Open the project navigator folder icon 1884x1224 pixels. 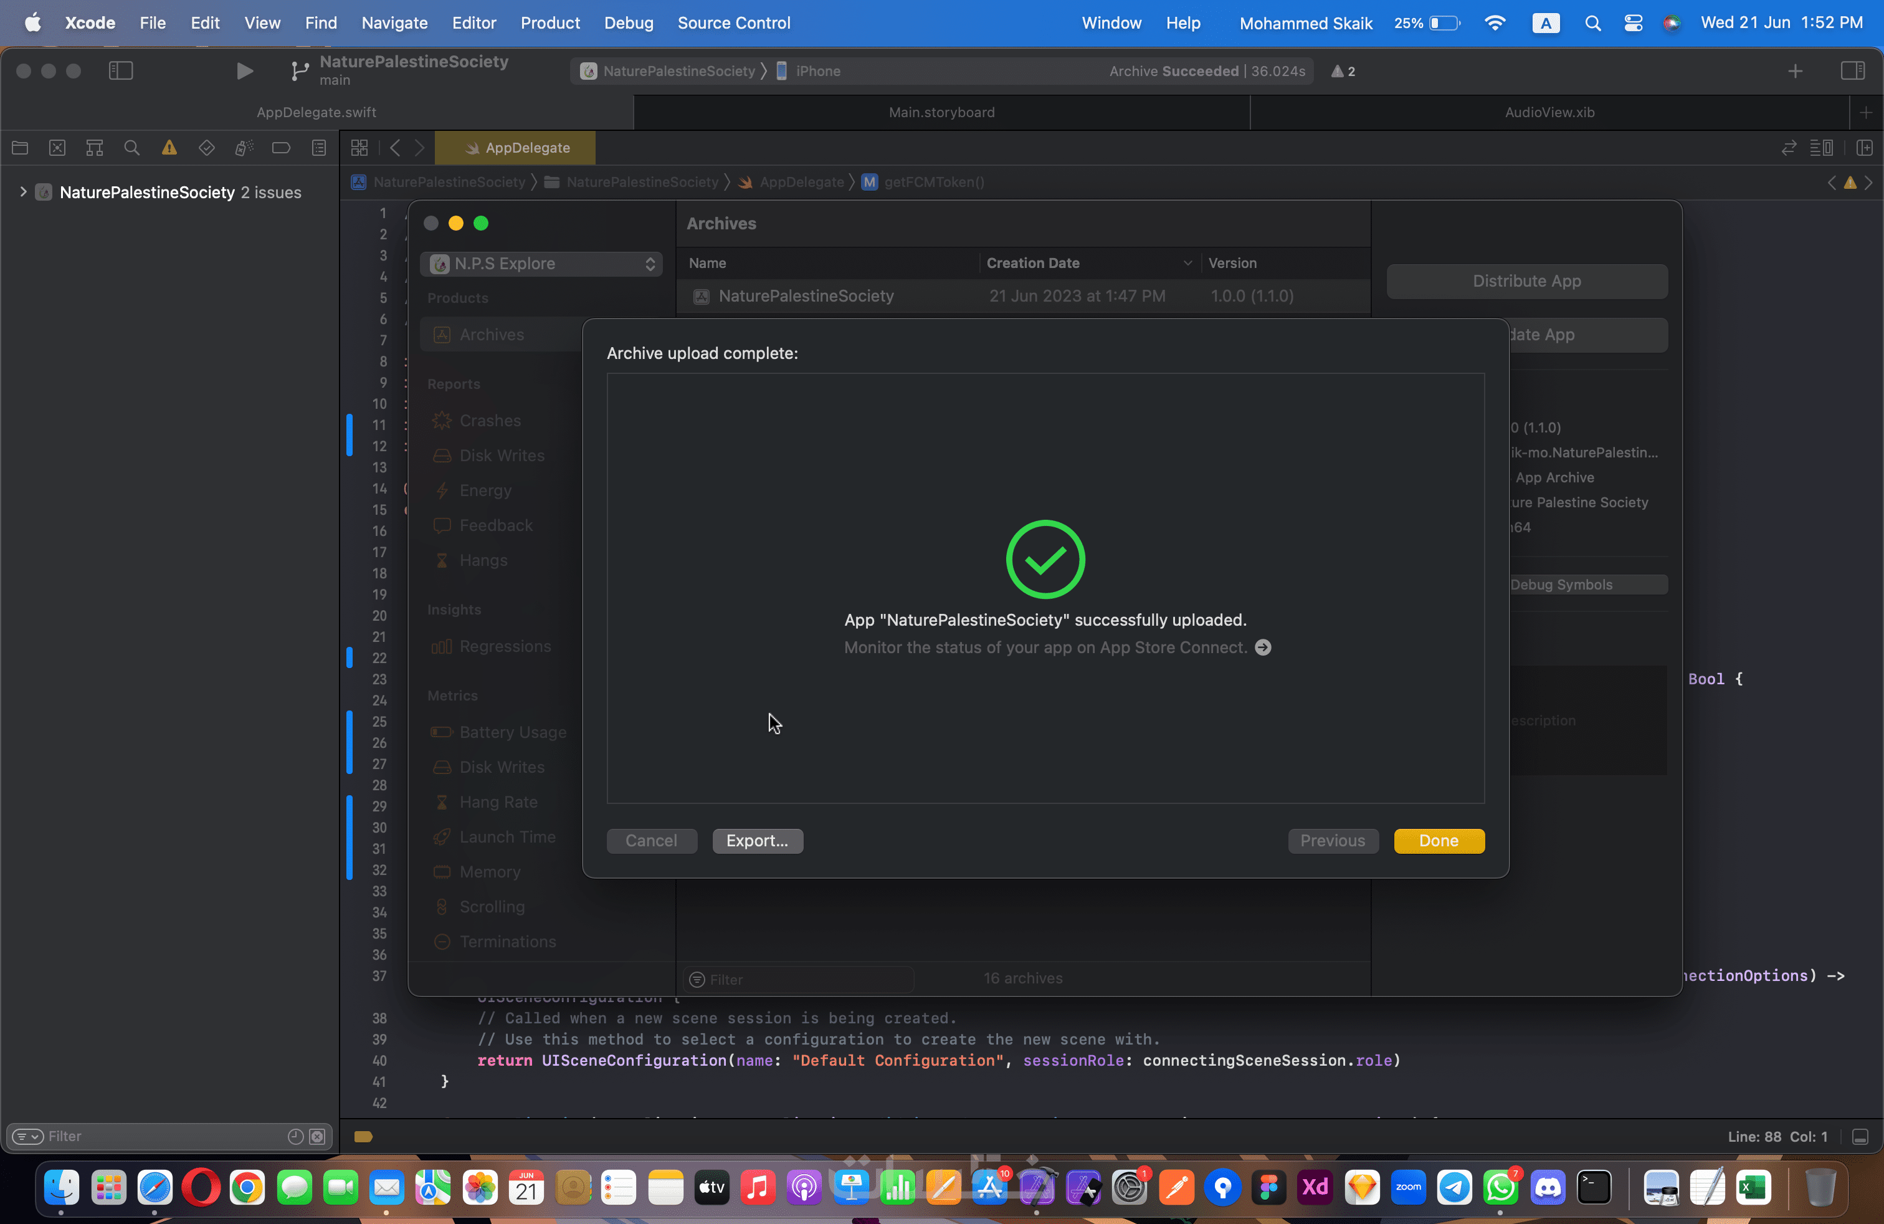click(x=20, y=148)
